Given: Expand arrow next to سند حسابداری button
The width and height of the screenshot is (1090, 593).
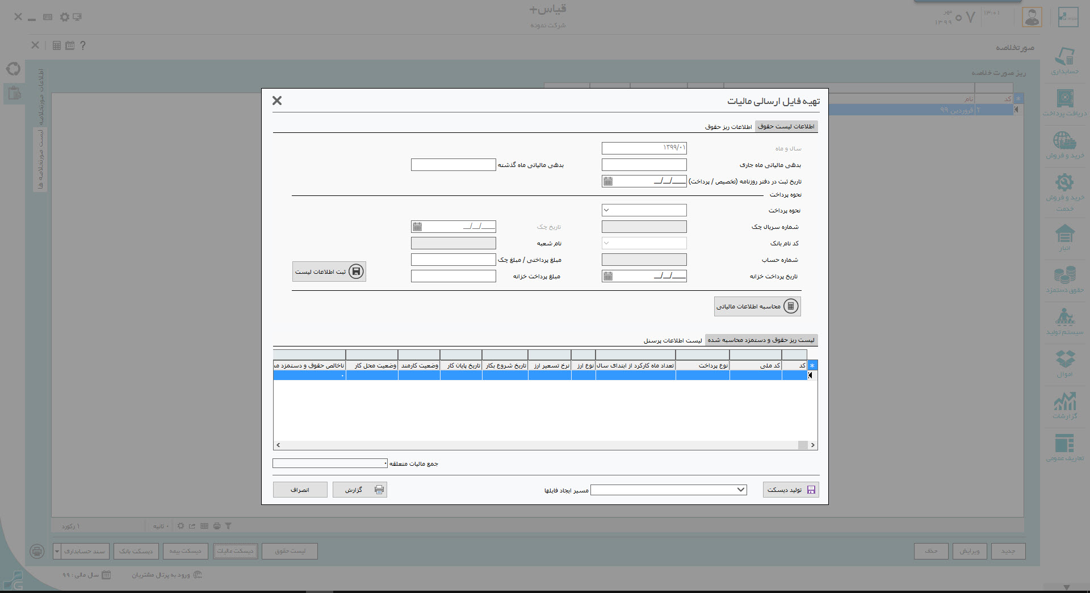Looking at the screenshot, I should click(x=57, y=551).
